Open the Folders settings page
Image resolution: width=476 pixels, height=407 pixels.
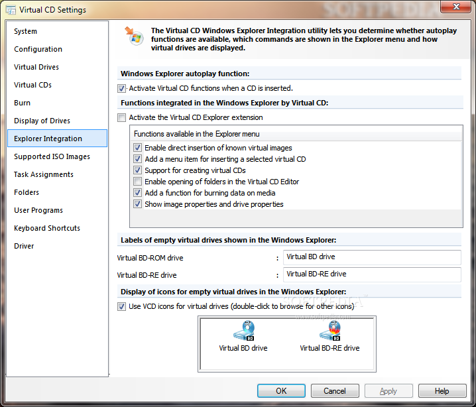pyautogui.click(x=58, y=192)
